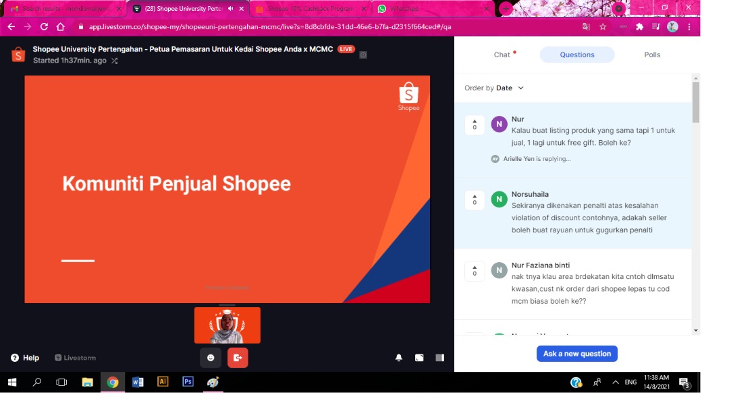This screenshot has height=417, width=729.
Task: Click the shuffle icon beside start time
Action: pyautogui.click(x=114, y=61)
